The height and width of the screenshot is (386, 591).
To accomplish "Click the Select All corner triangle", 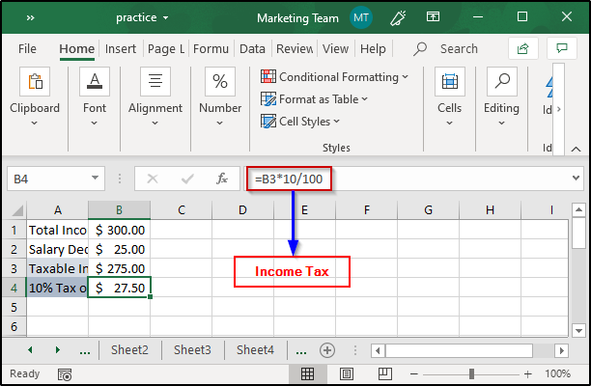I will [17, 210].
